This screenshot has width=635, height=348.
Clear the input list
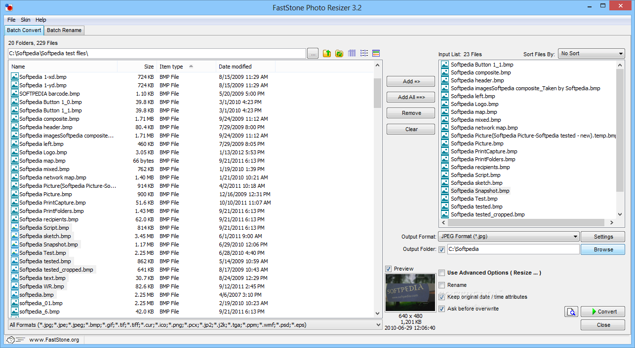click(x=411, y=129)
